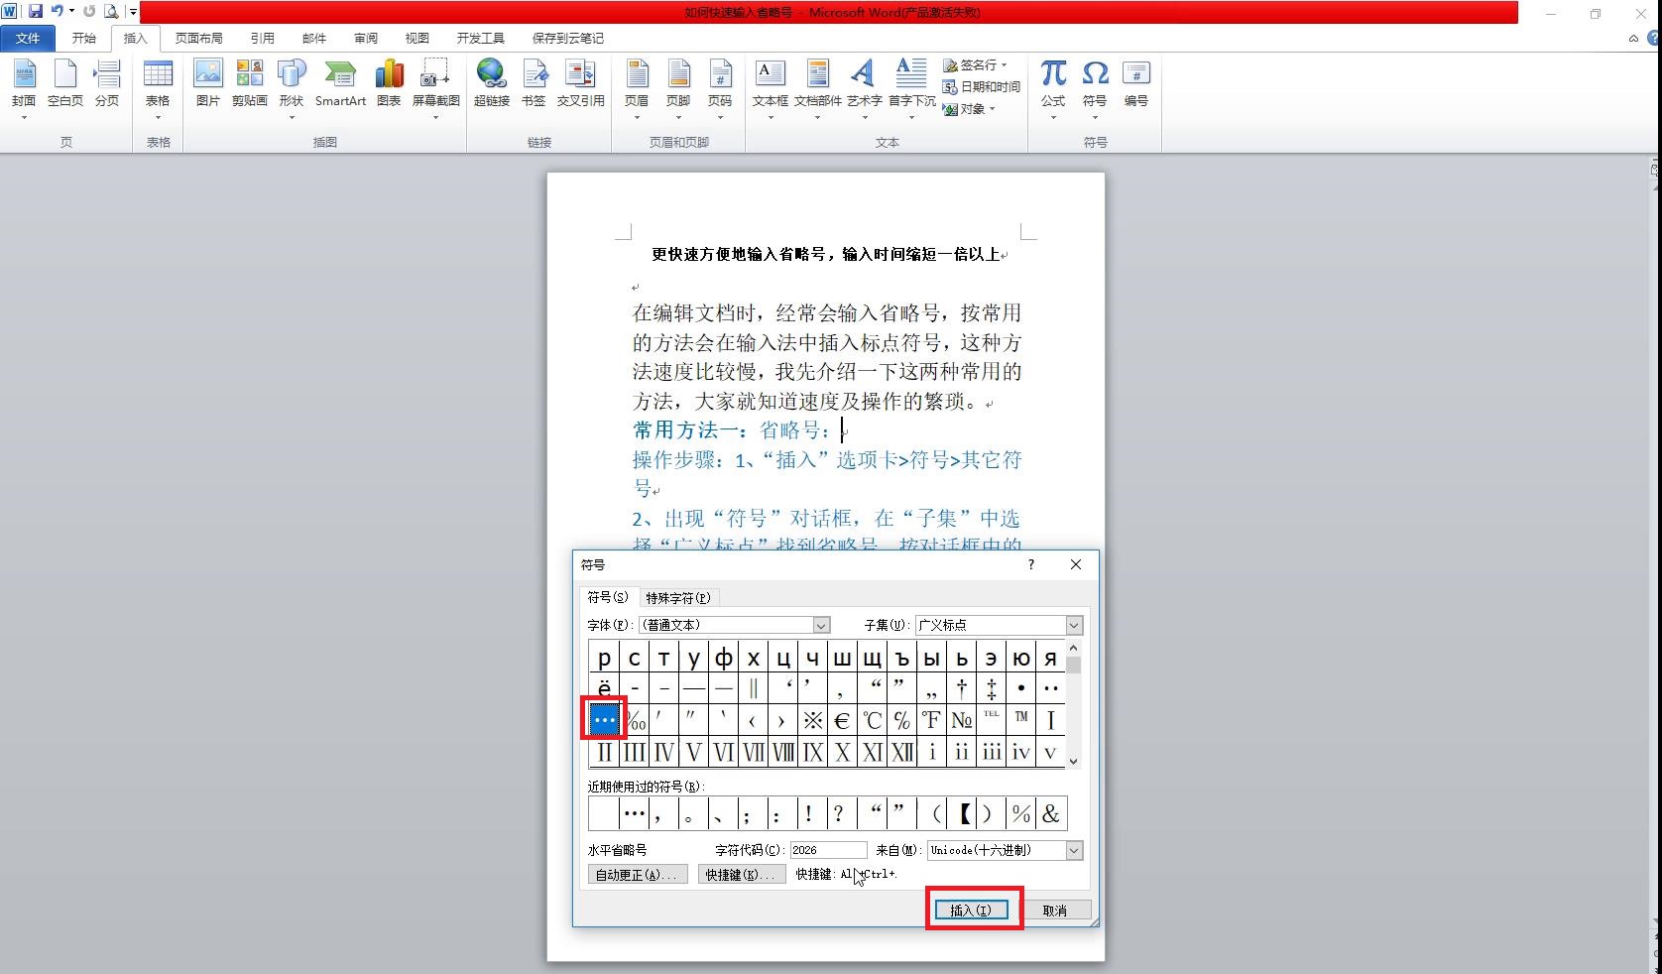Click the 编号 number icon
Screen dimensions: 1662x974
tap(1136, 84)
